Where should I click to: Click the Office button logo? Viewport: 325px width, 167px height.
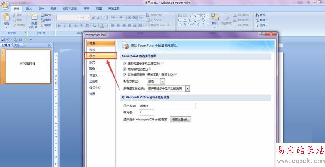[x=4, y=6]
